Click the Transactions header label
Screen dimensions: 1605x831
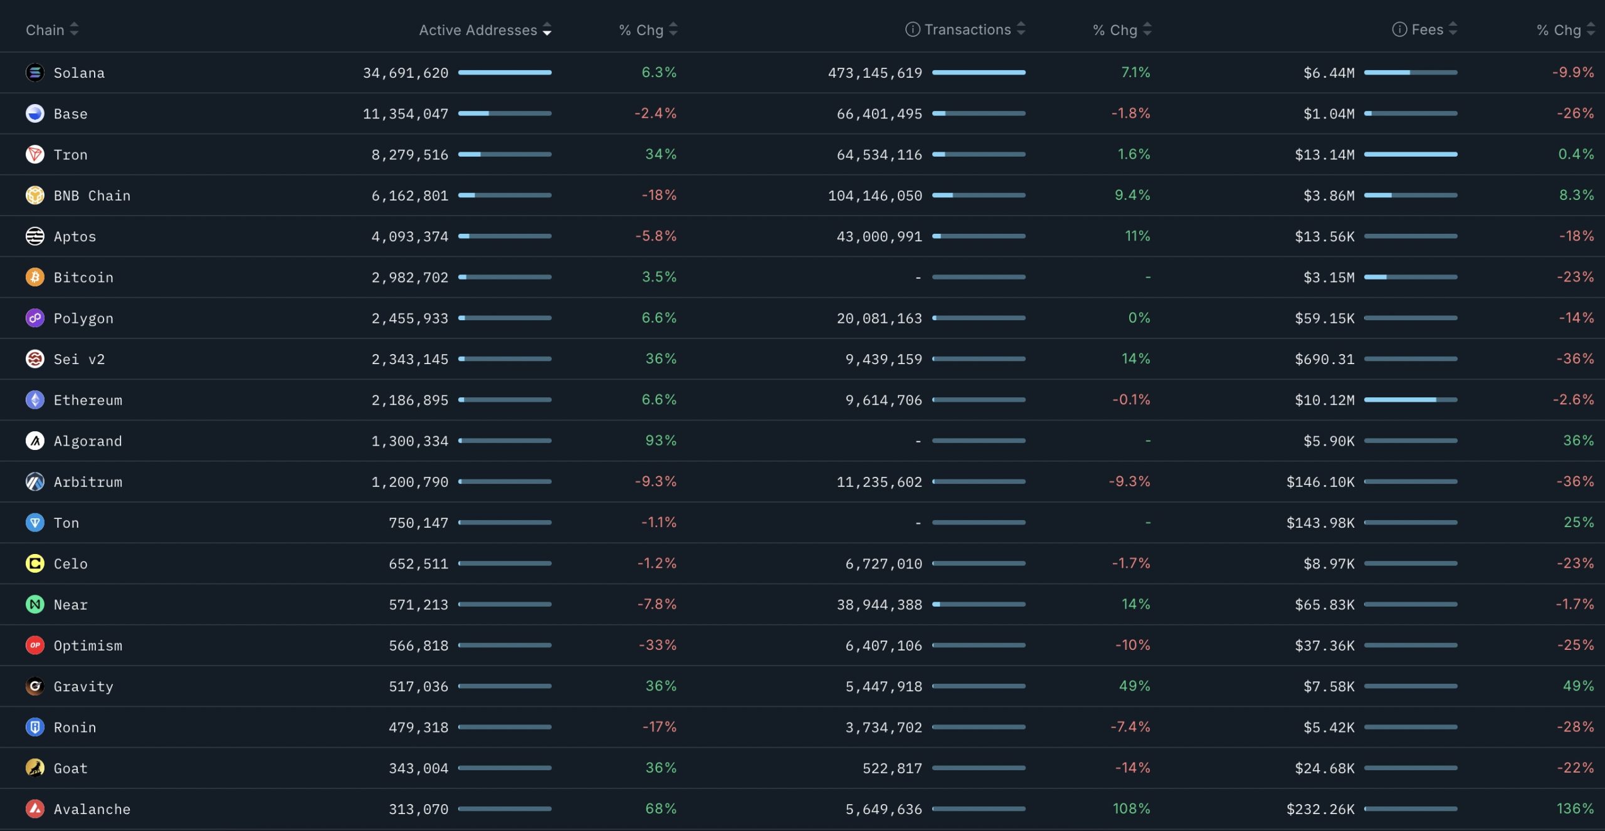(x=968, y=29)
